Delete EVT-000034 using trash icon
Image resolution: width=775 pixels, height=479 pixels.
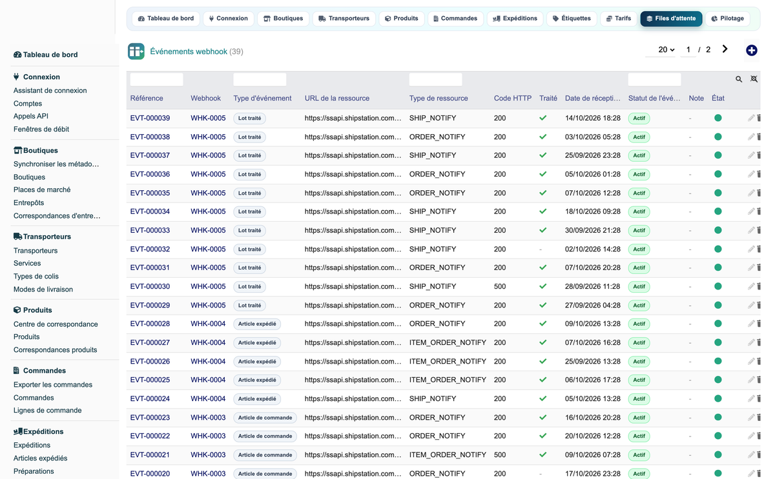coord(759,211)
